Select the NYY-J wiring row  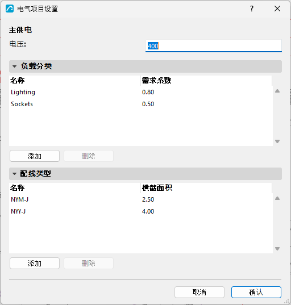tap(141, 211)
